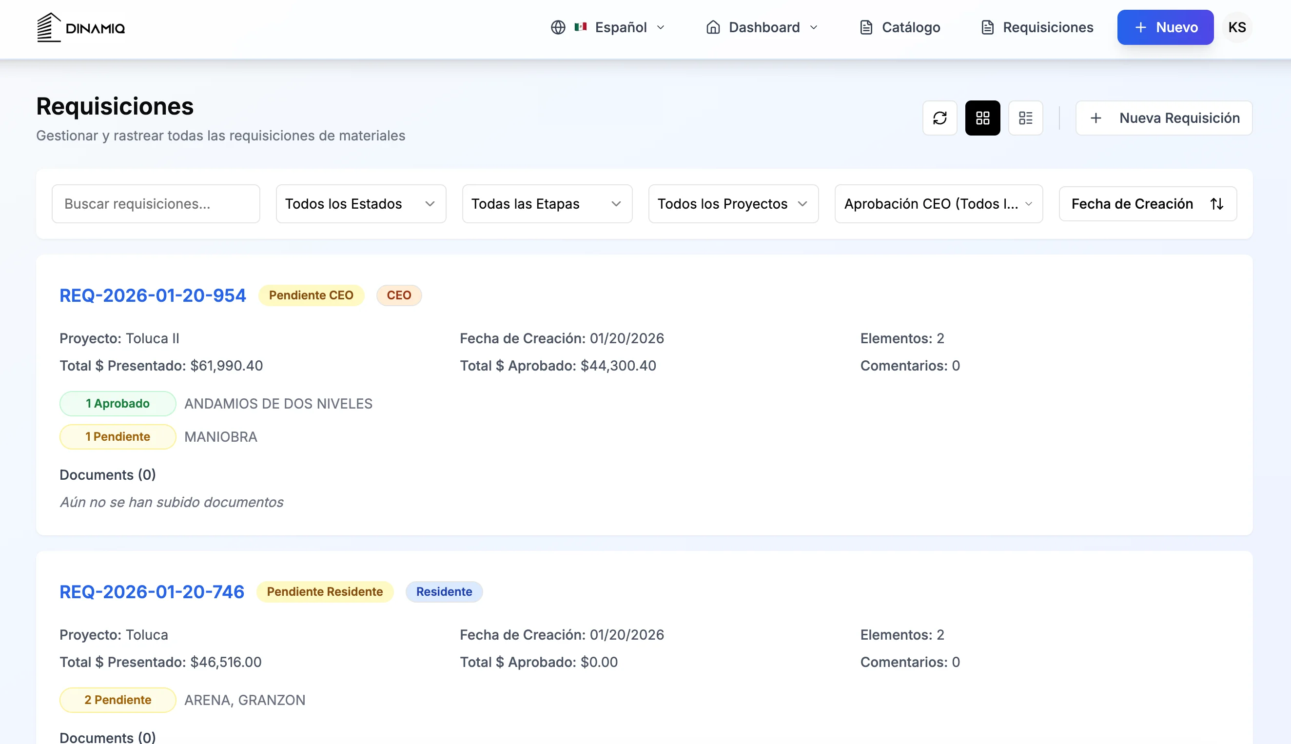Click the Catálogo document icon
Screen dimensions: 1291x744
(866, 27)
